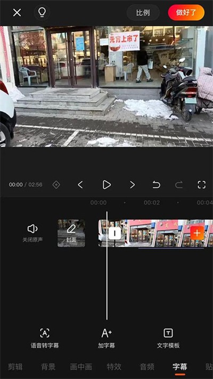Open the 比例 aspect ratio options
213x379 pixels.
[143, 13]
